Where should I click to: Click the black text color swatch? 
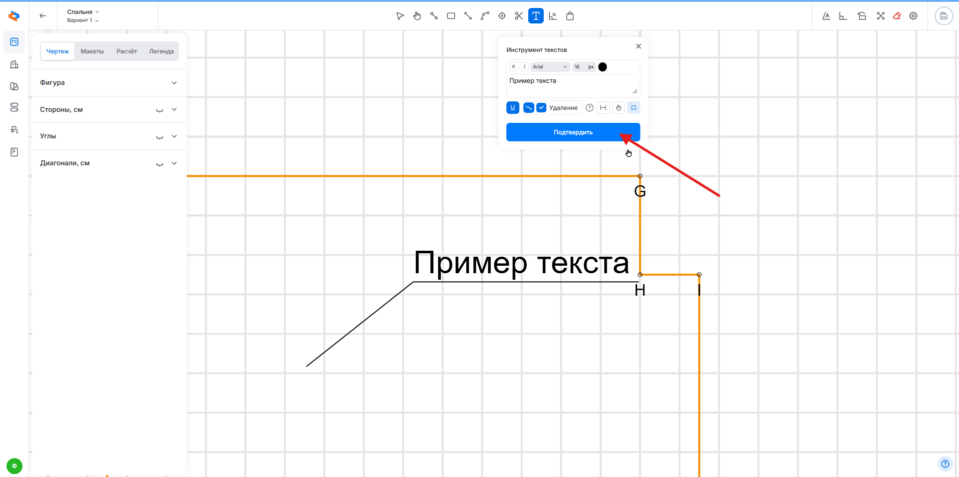point(603,67)
